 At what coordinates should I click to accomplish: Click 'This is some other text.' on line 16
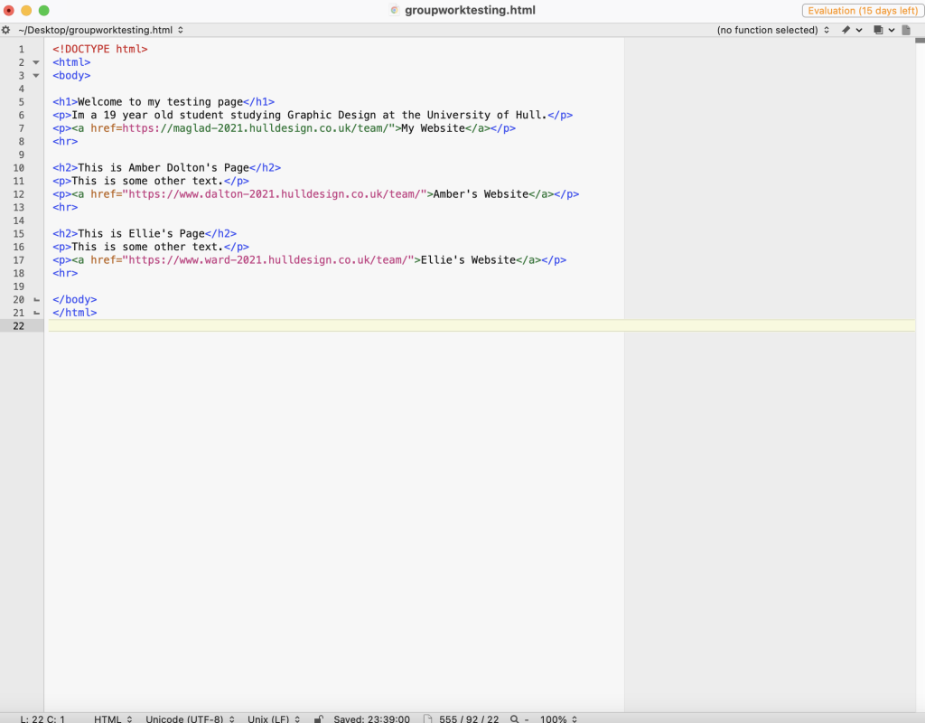click(147, 247)
